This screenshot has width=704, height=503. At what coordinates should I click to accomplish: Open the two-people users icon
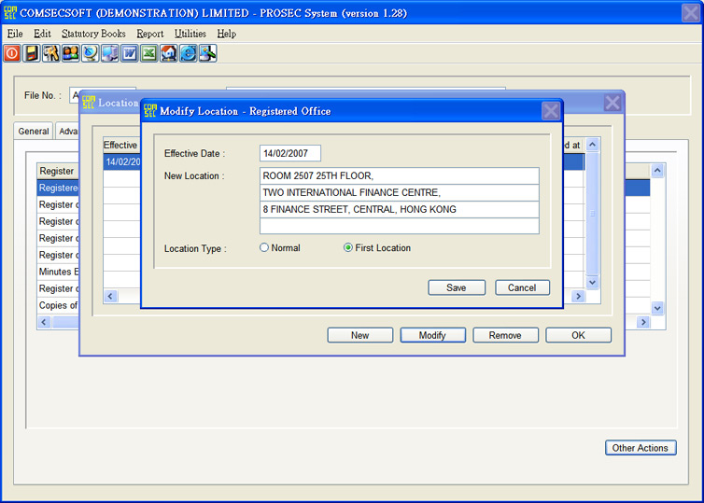point(71,53)
